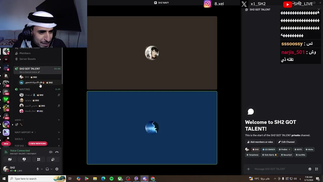This screenshot has height=182, width=323.
Task: Open Xbox app from taskbar
Action: click(120, 179)
